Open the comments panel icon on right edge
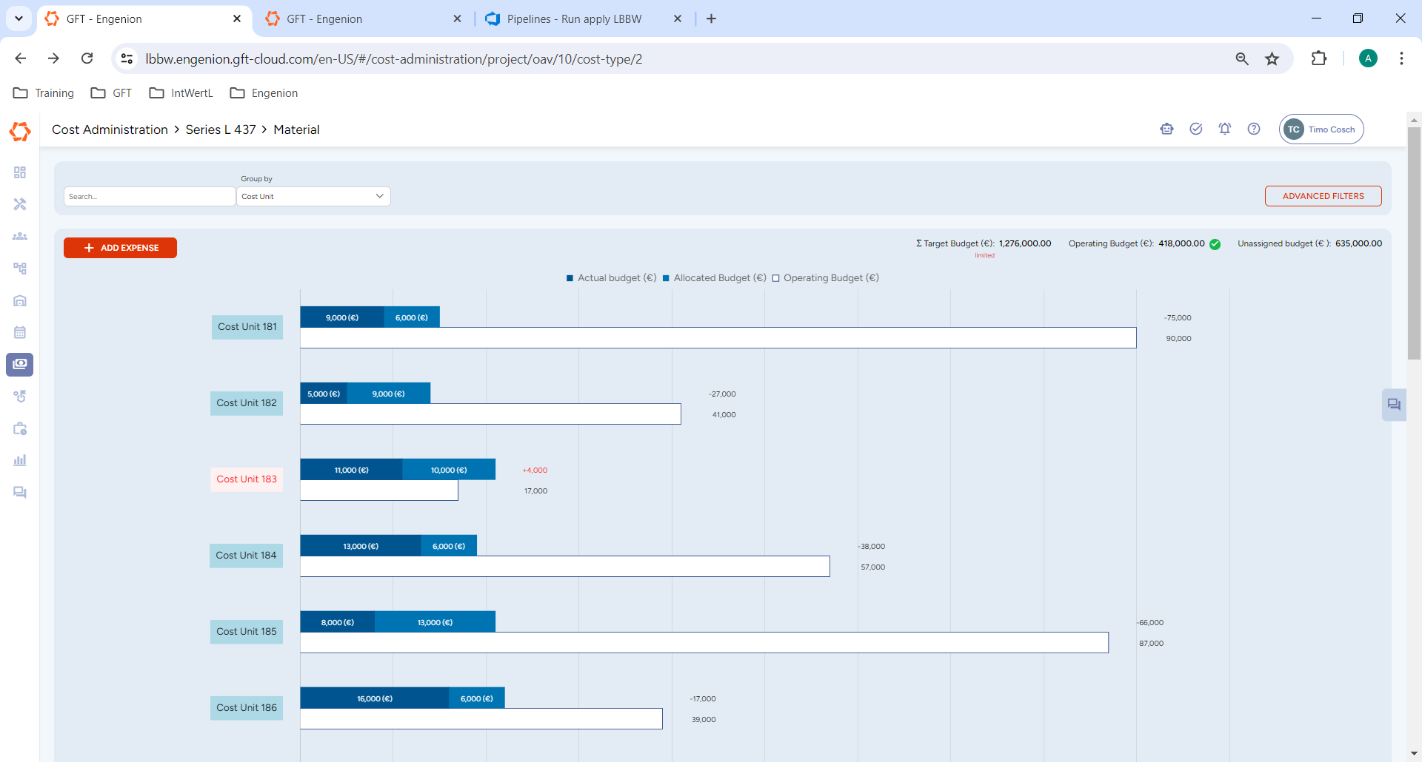This screenshot has width=1422, height=762. [x=1394, y=405]
